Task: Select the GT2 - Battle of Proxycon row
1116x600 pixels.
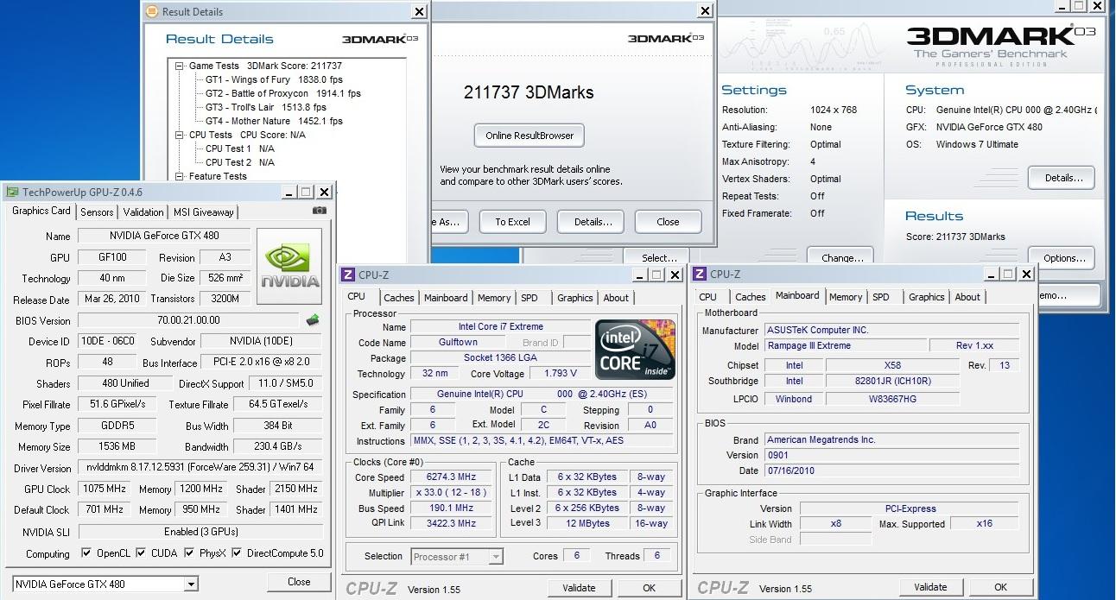Action: (283, 93)
